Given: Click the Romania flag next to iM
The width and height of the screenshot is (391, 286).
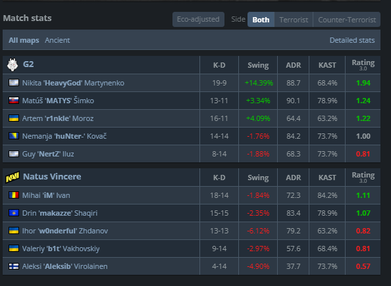Looking at the screenshot, I should point(14,195).
